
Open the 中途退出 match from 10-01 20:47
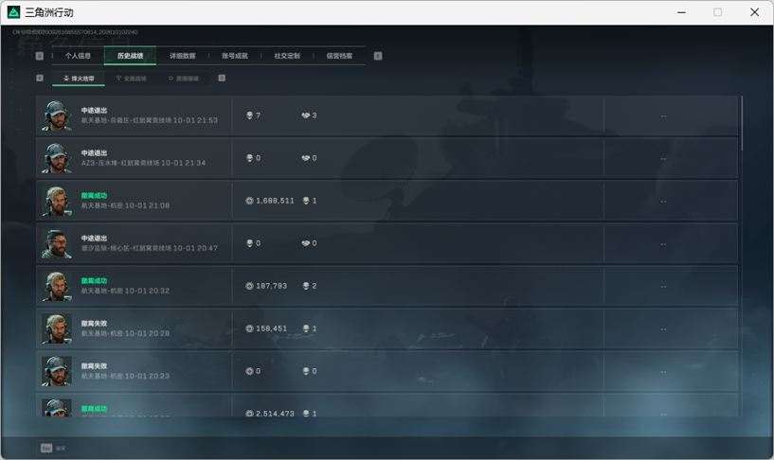(387, 243)
